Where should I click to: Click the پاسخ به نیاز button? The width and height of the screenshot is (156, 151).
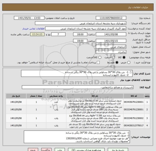(x=118, y=150)
